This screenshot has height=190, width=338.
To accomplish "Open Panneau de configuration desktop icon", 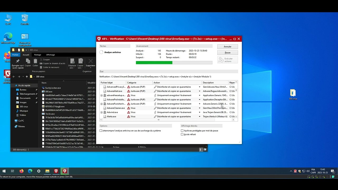I will (x=25, y=40).
